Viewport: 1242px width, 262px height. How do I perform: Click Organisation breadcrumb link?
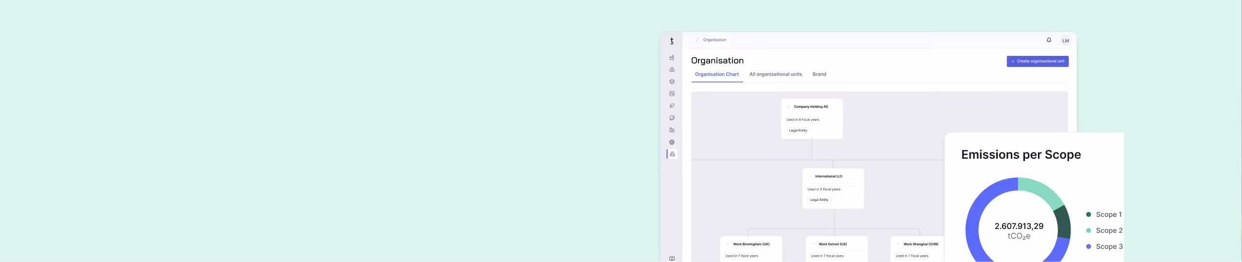click(715, 40)
